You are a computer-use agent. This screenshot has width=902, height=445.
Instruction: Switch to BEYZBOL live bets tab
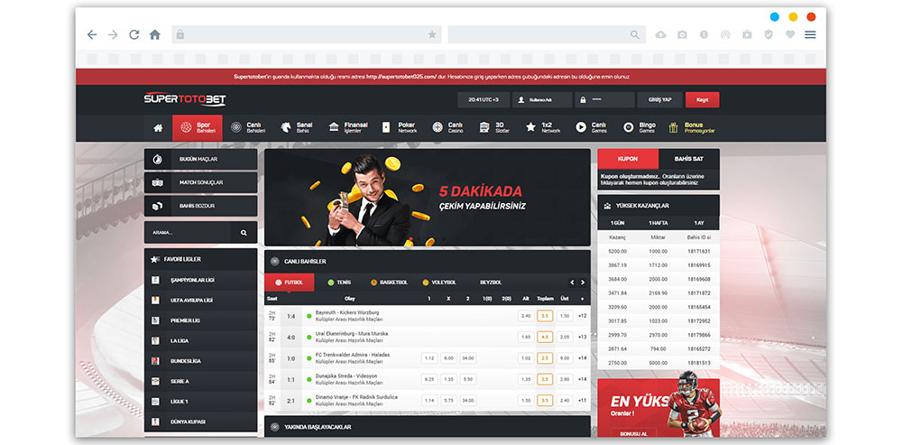[491, 283]
